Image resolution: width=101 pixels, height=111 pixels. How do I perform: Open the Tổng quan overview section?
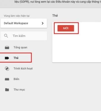click(20, 47)
